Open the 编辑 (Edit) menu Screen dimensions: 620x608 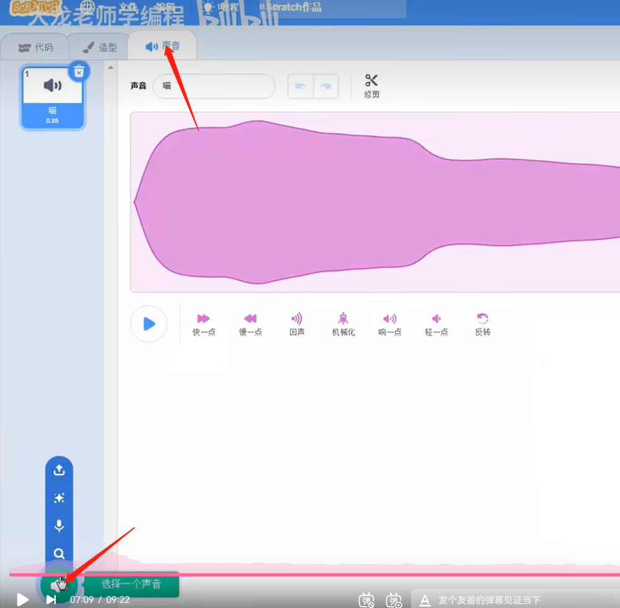[x=165, y=7]
